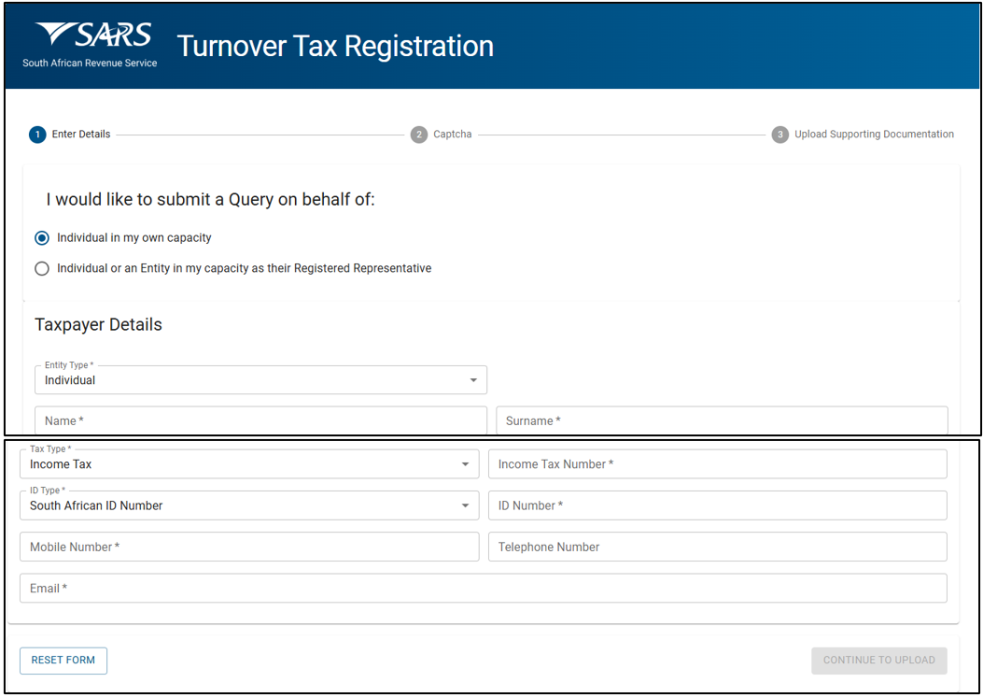Select 'Individual in my own capacity' radio
The image size is (983, 697).
(42, 238)
